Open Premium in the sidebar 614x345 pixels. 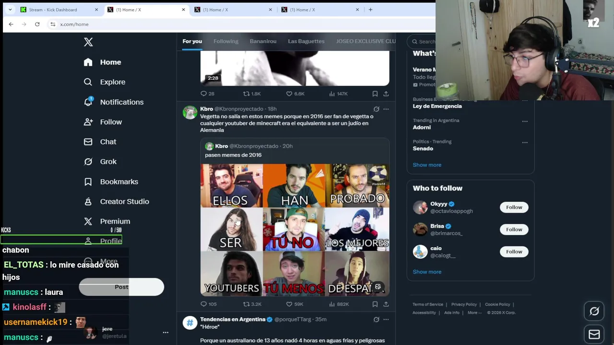click(x=107, y=221)
